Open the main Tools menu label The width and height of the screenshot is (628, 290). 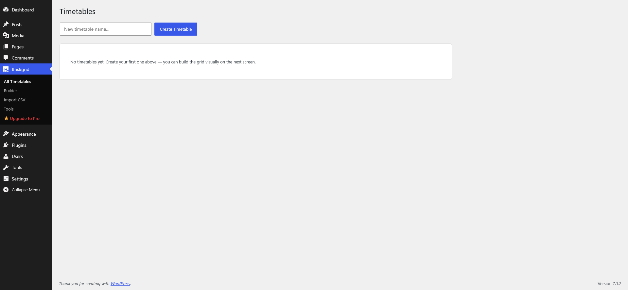pyautogui.click(x=17, y=167)
